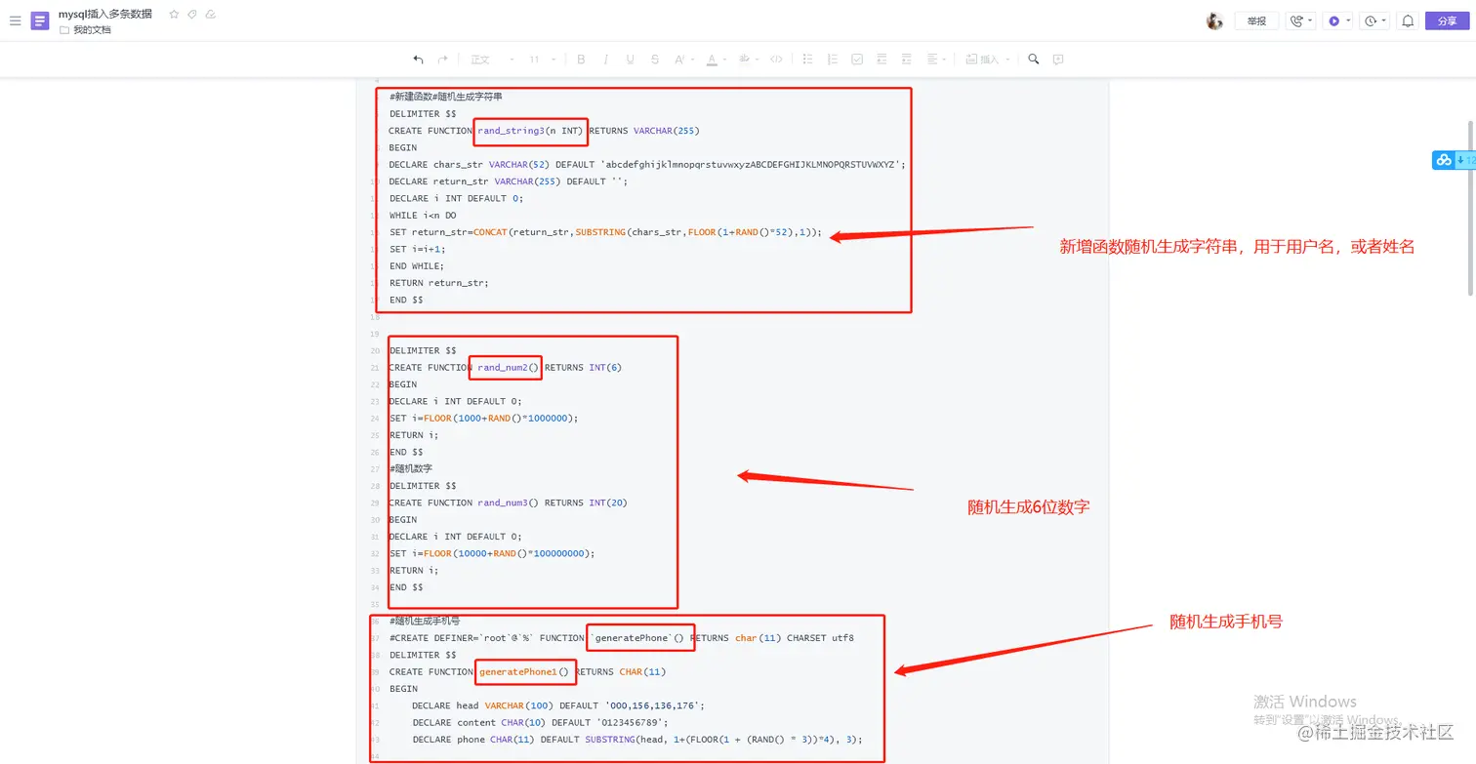Expand the highlight color dropdown arrow
1476x764 pixels.
[758, 60]
